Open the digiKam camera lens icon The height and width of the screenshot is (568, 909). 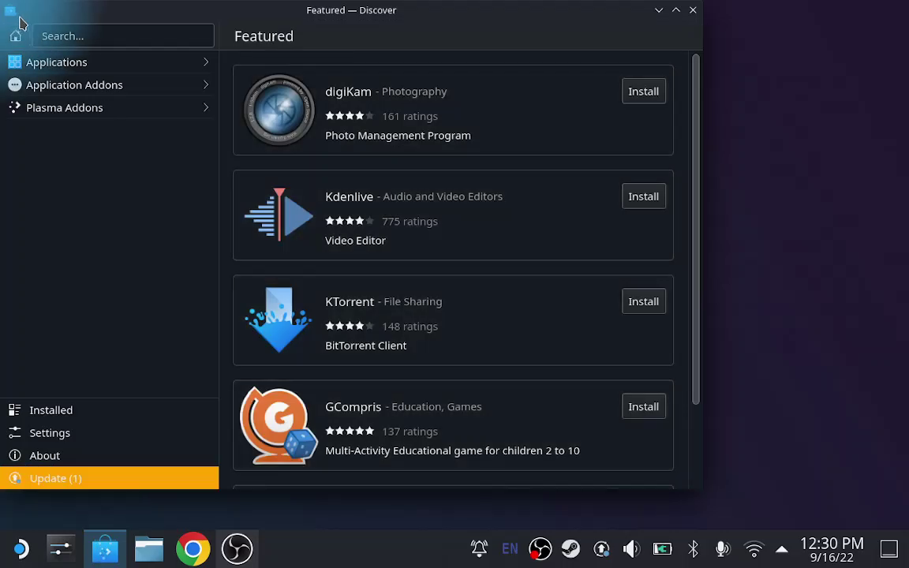(x=279, y=110)
